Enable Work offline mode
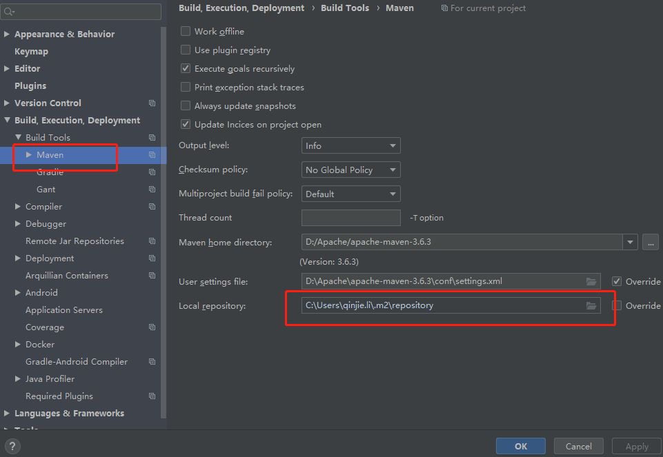663x457 pixels. [185, 31]
